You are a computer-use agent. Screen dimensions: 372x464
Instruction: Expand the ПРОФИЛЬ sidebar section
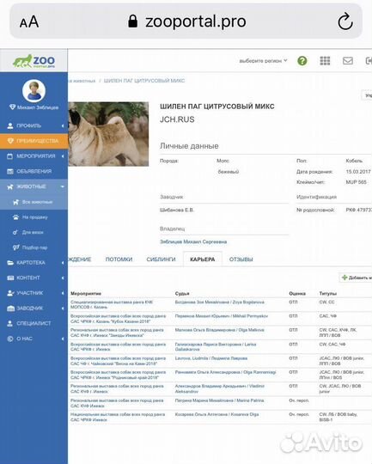point(34,125)
